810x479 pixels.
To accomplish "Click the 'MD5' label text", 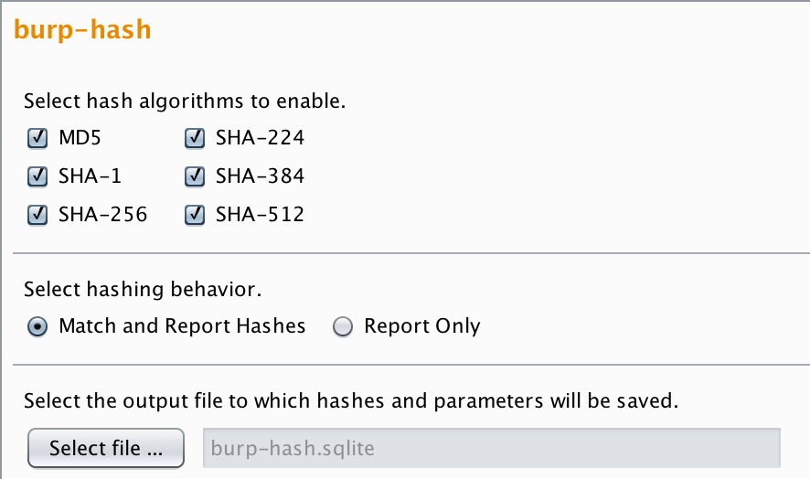I will 78,139.
